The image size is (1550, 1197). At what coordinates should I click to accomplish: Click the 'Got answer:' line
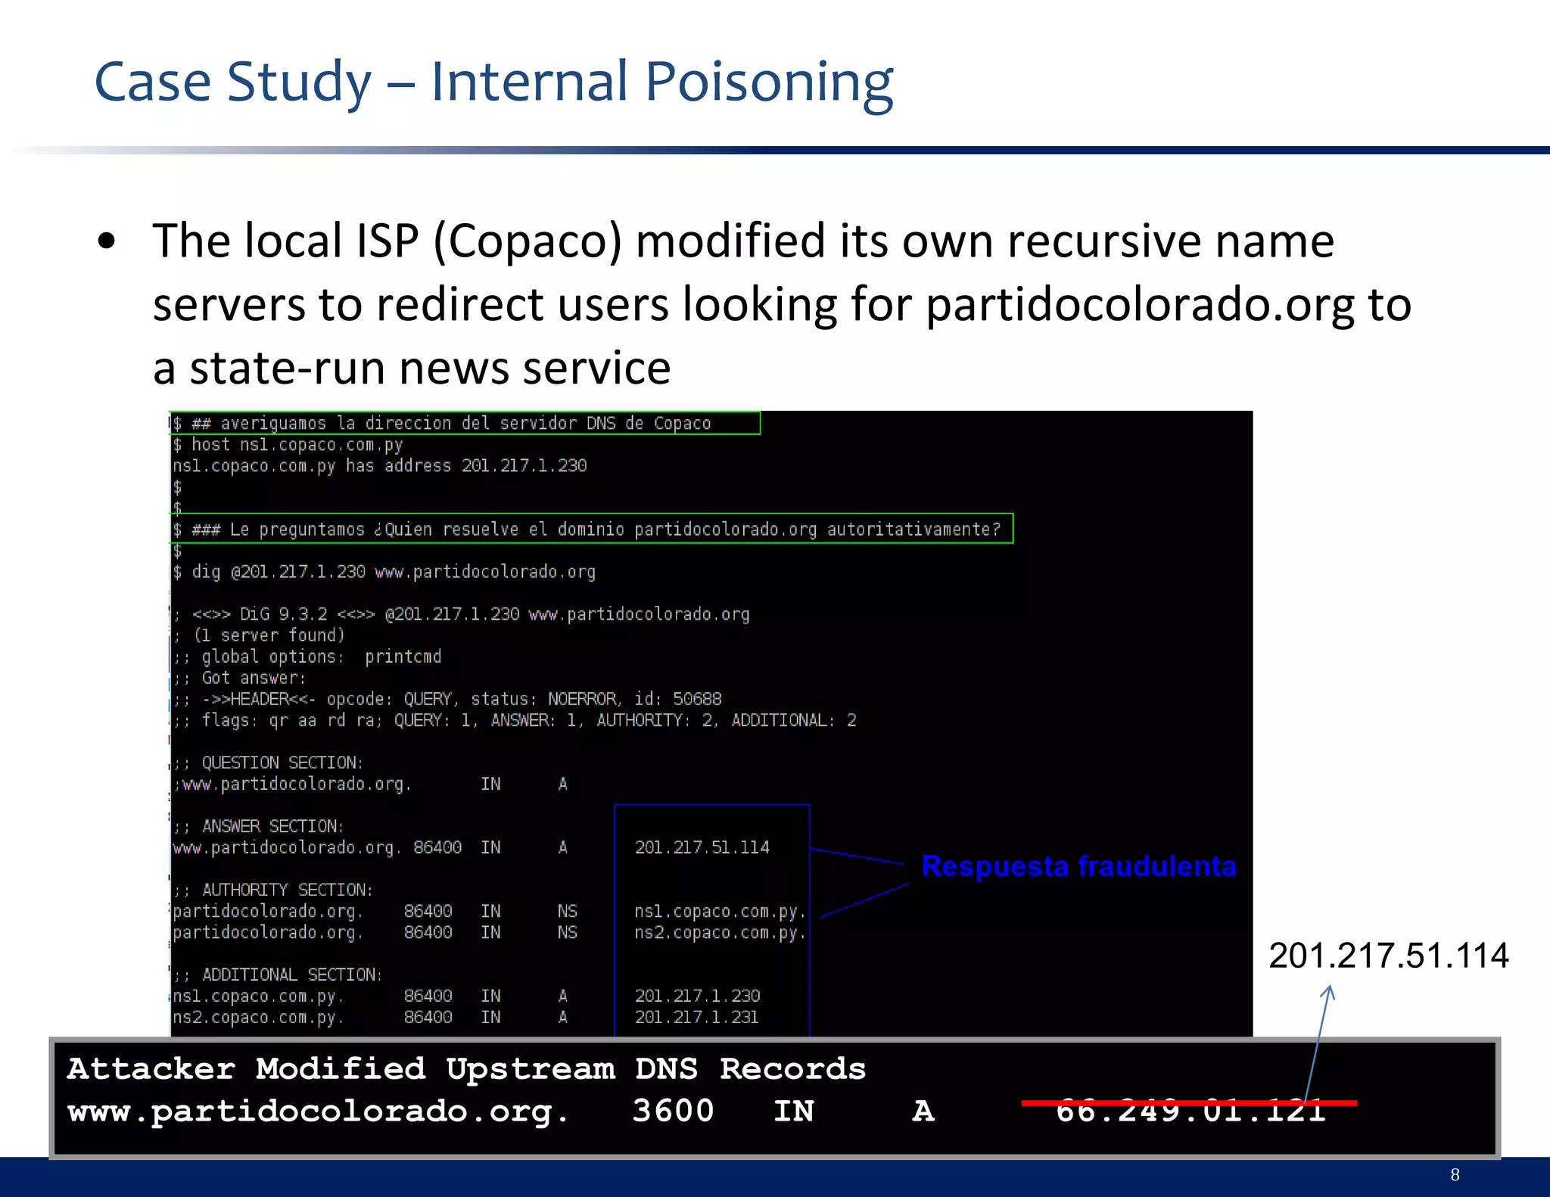[240, 677]
